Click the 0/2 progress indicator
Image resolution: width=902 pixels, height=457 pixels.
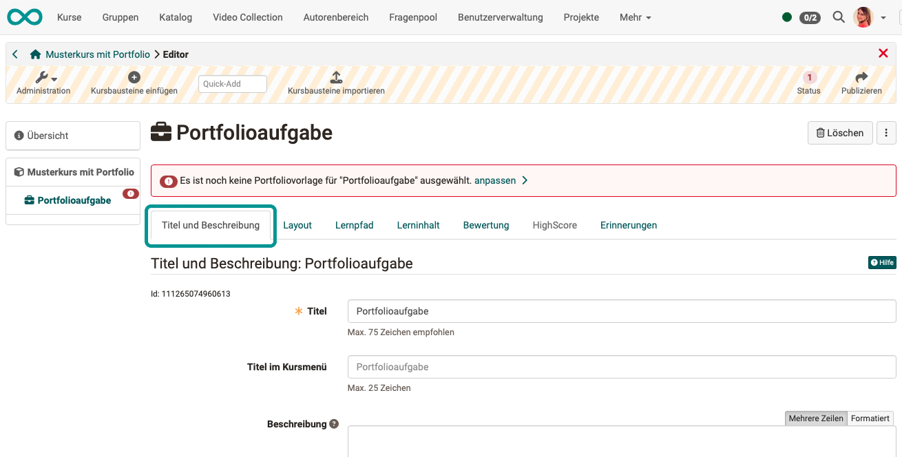pos(809,17)
